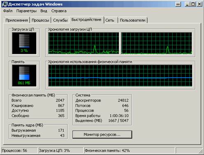Open the Вид menu
The height and width of the screenshot is (155, 204).
44,11
